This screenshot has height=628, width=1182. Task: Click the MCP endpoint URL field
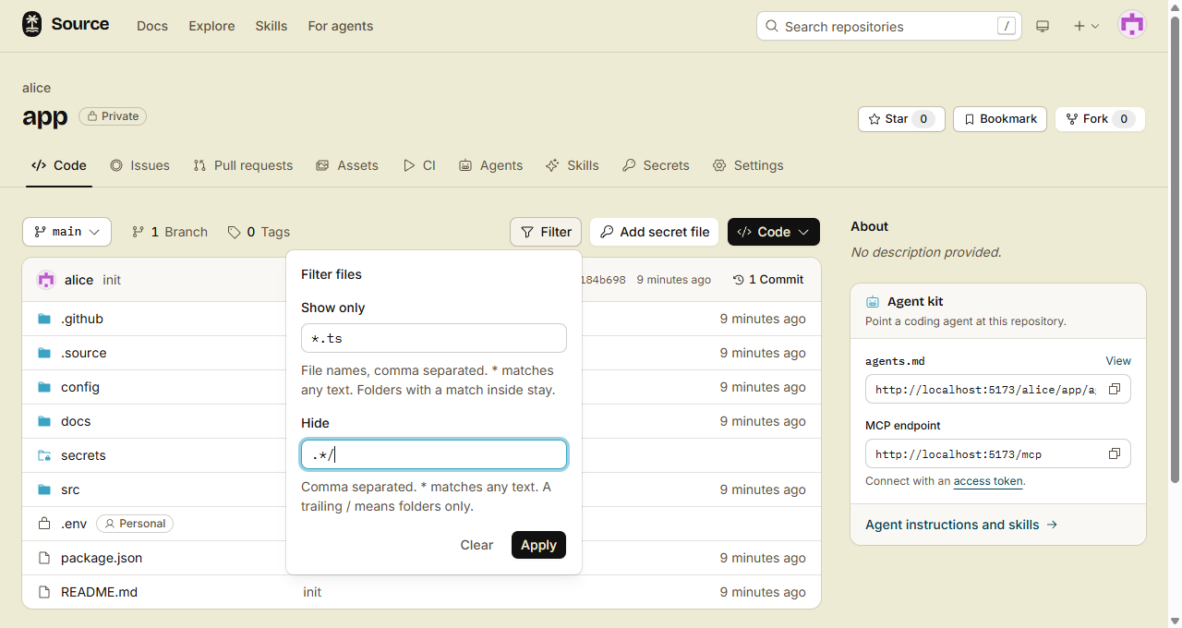(x=998, y=454)
